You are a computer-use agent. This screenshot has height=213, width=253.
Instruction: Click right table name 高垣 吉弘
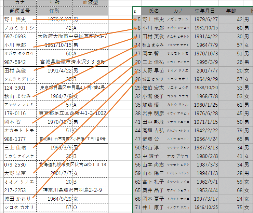[x=154, y=131]
